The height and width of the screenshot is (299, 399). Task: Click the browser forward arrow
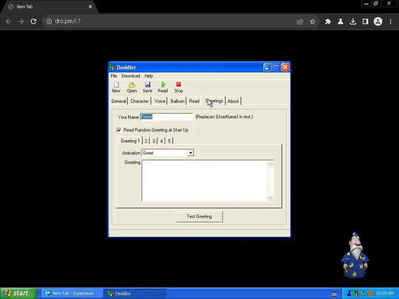tap(21, 21)
